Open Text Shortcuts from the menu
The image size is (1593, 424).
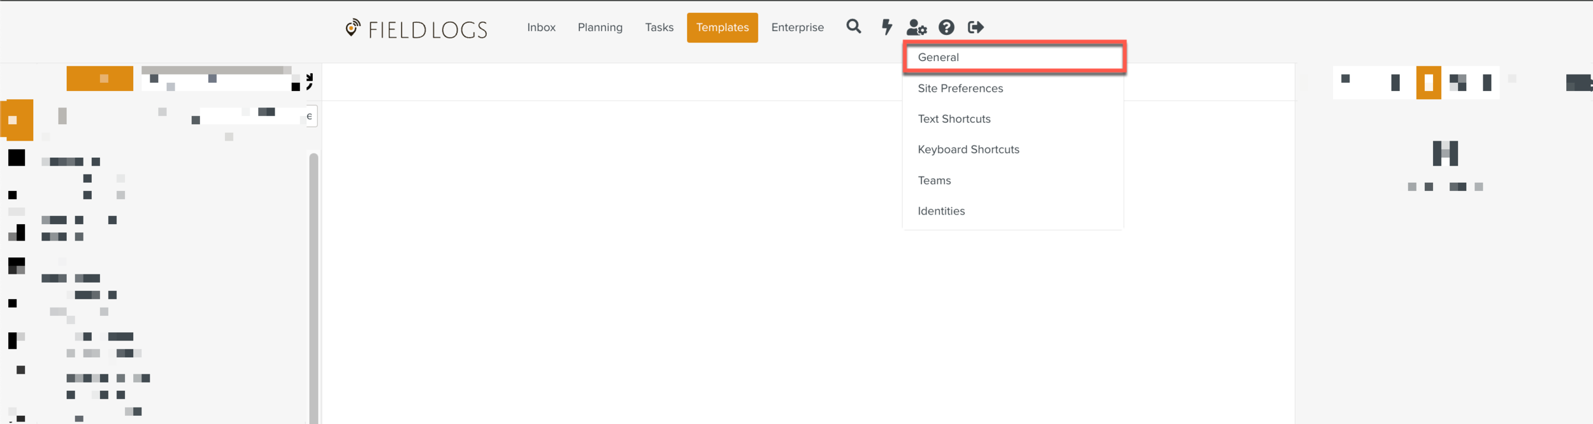pyautogui.click(x=954, y=119)
